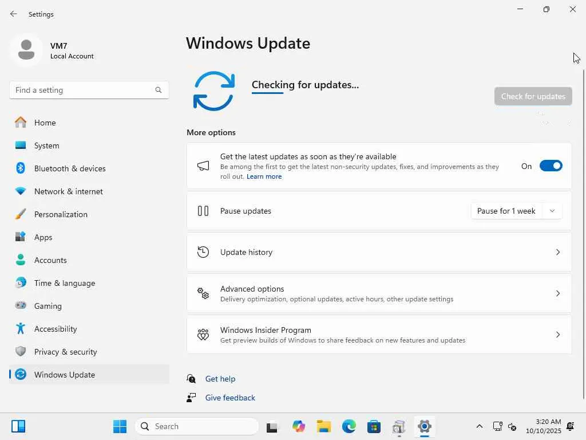Go to Bluetooth & devices settings
The height and width of the screenshot is (440, 586).
click(89, 168)
